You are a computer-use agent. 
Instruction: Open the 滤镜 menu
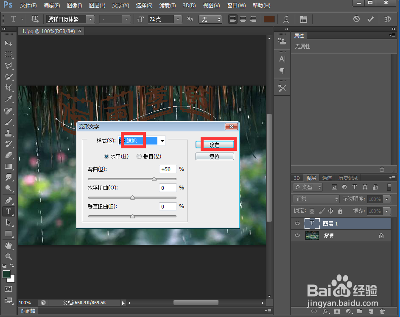pyautogui.click(x=168, y=6)
